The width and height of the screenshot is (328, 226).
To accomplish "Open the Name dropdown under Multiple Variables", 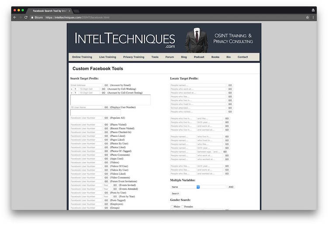I will pos(185,187).
